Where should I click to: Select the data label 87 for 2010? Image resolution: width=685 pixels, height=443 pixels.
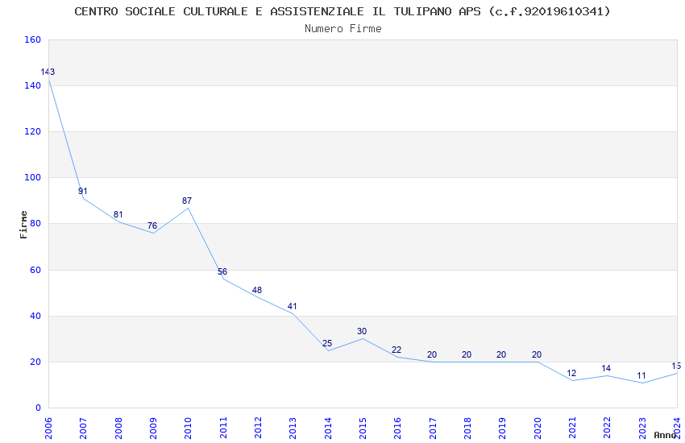pos(186,201)
